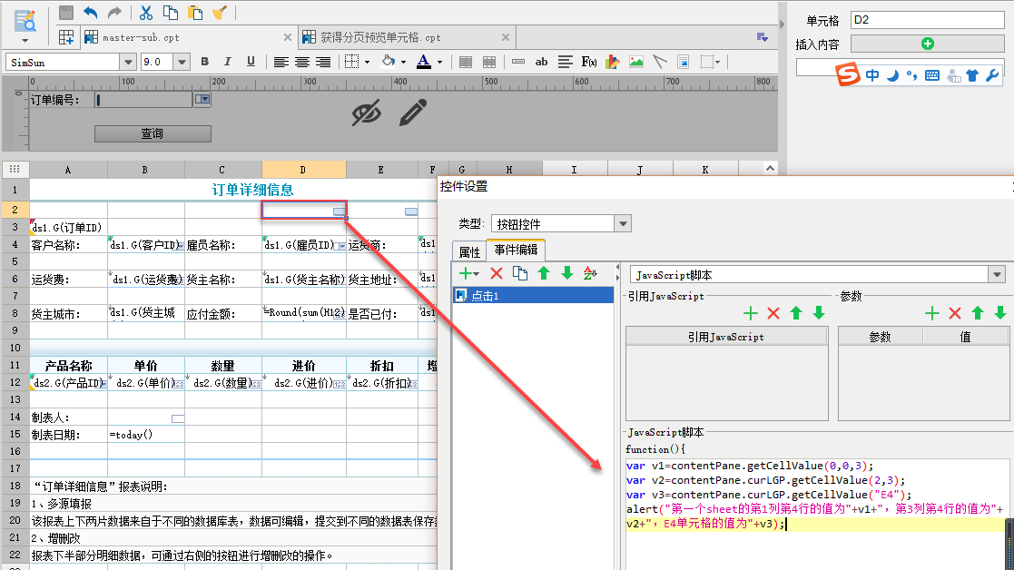Click the redo arrow icon
The width and height of the screenshot is (1014, 570).
[x=114, y=13]
